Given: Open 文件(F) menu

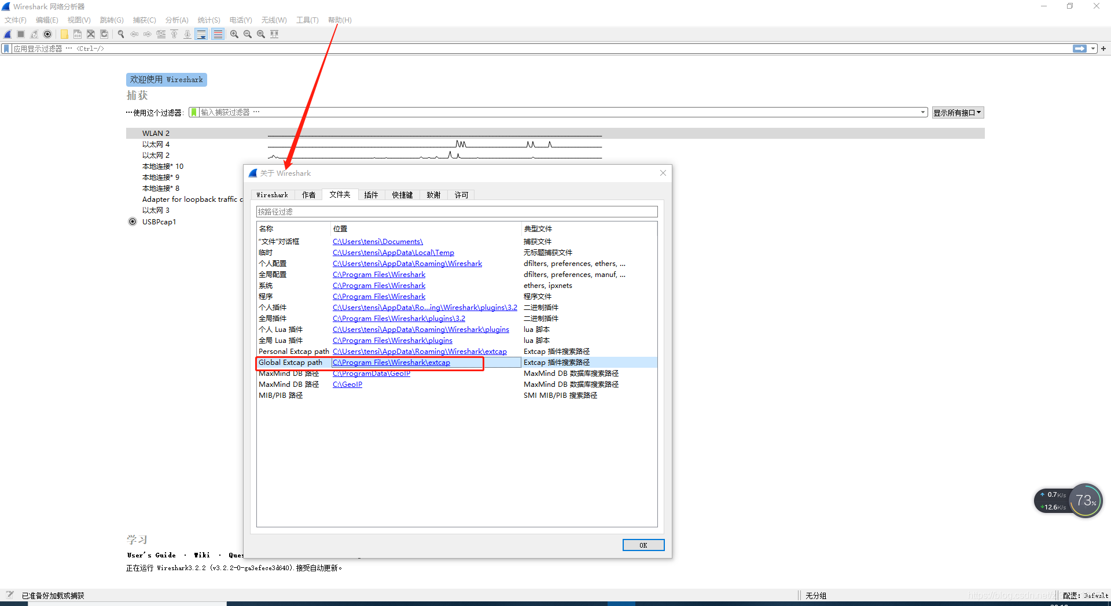Looking at the screenshot, I should pos(16,20).
